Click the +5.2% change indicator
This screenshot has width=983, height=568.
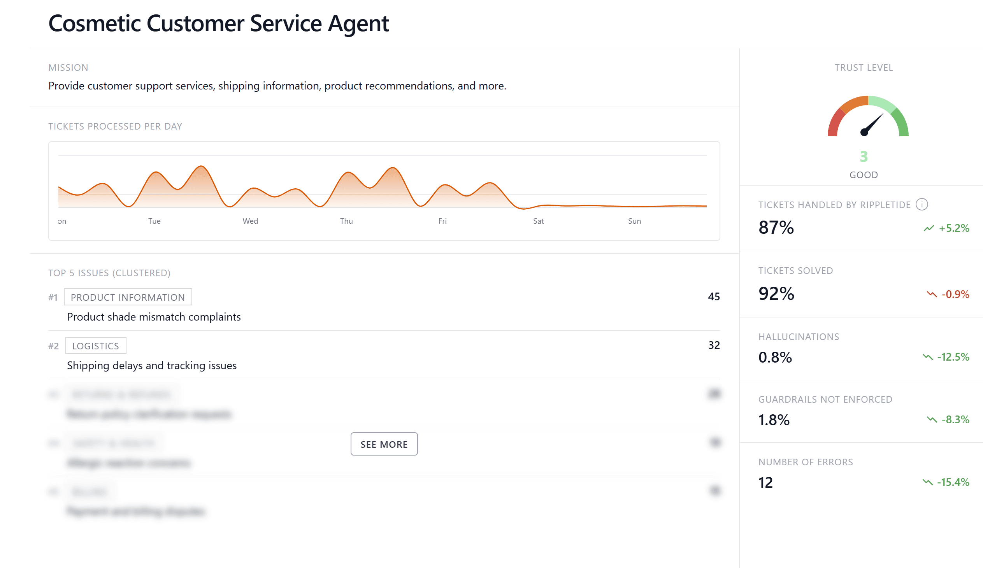click(x=954, y=228)
